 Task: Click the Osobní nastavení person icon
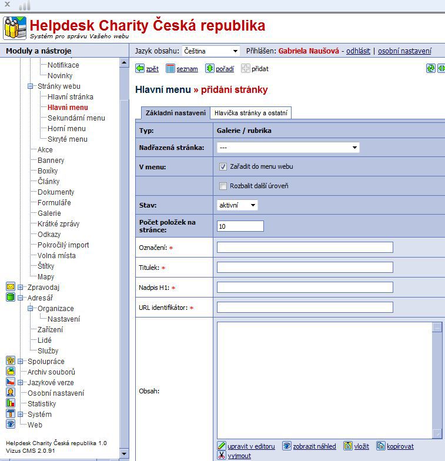point(11,393)
